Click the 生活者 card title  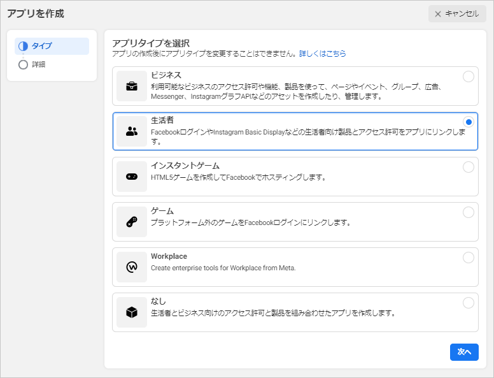pos(162,120)
